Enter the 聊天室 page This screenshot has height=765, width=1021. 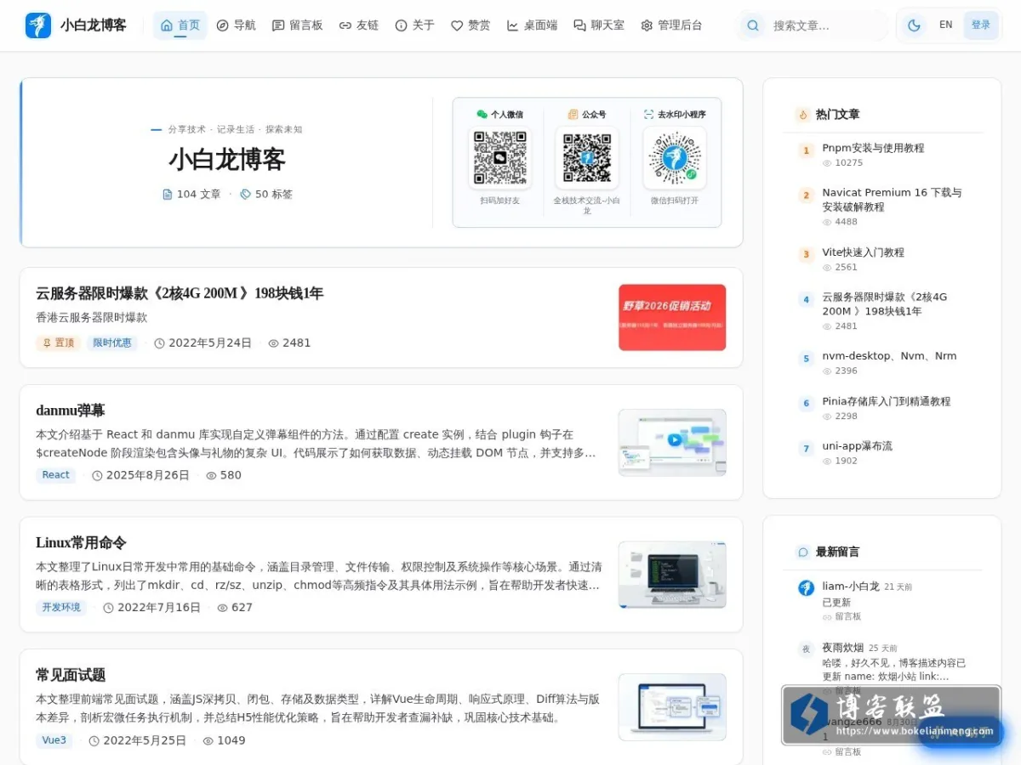pyautogui.click(x=599, y=25)
